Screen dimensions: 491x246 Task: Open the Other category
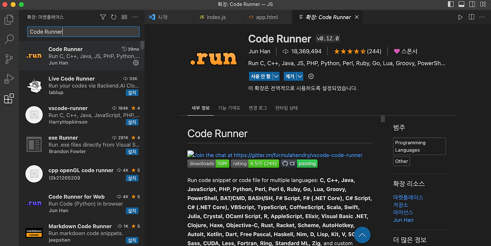[x=402, y=161]
